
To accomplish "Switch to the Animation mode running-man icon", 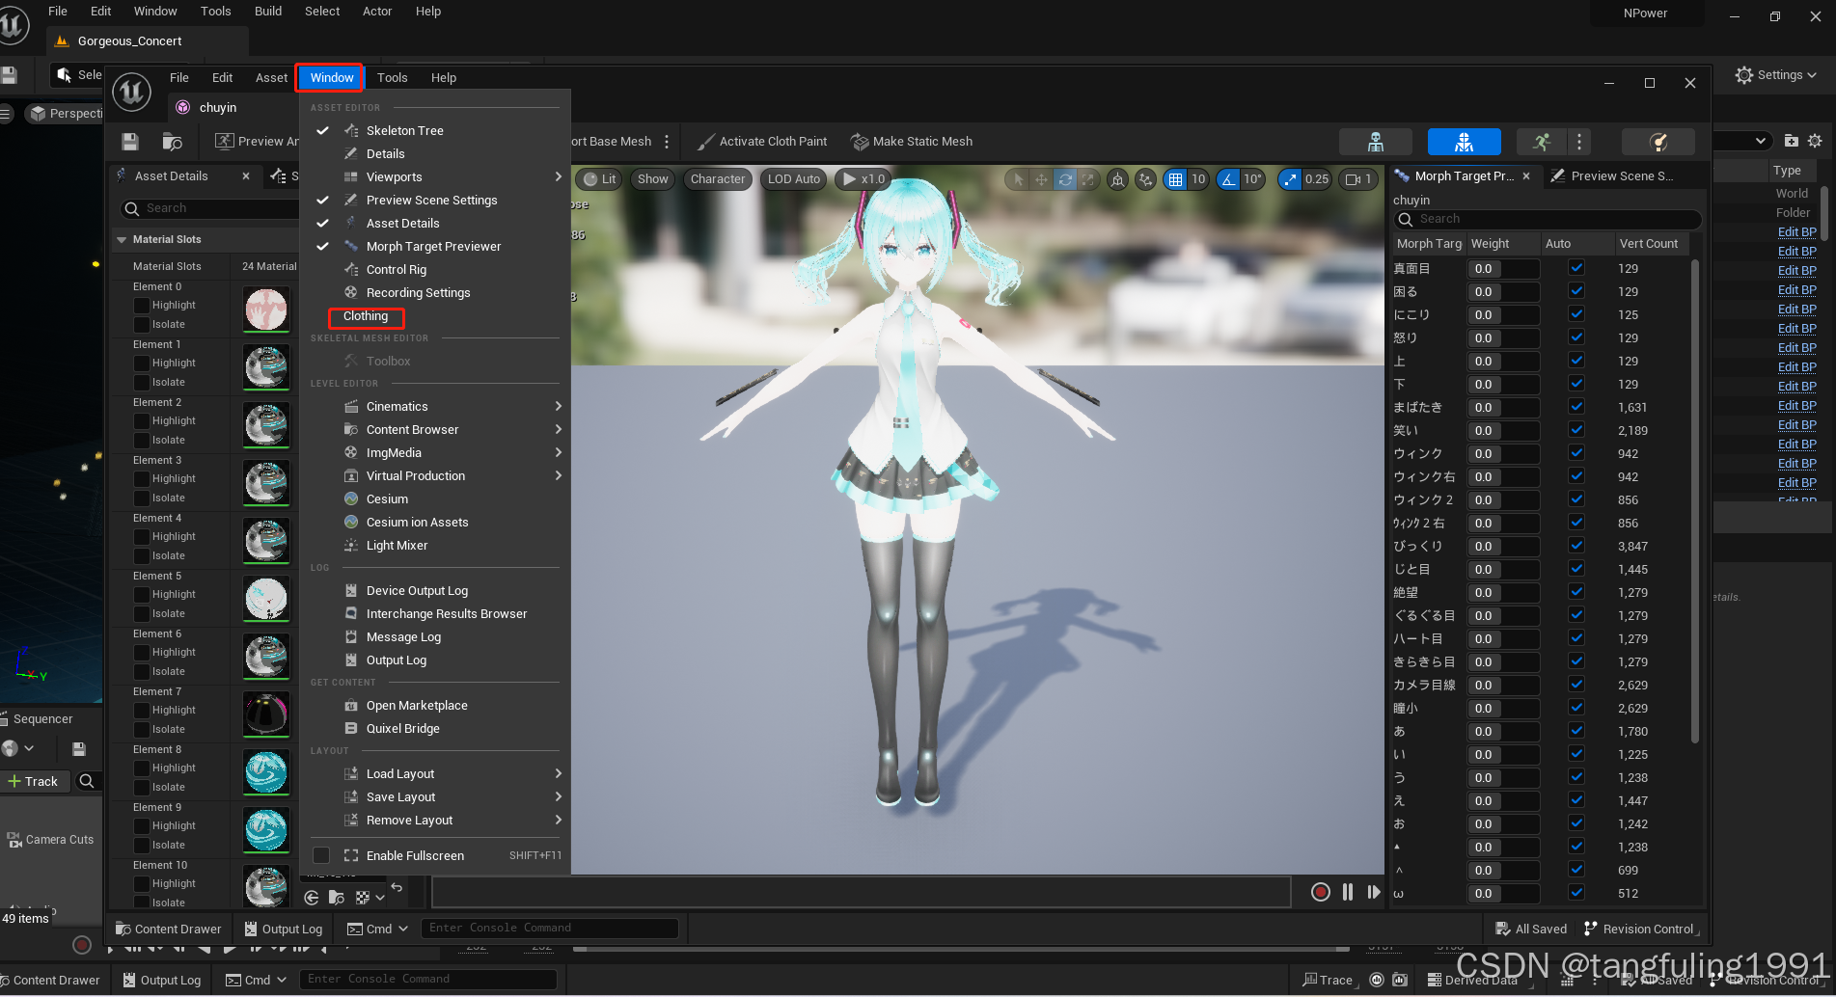I will pyautogui.click(x=1542, y=142).
